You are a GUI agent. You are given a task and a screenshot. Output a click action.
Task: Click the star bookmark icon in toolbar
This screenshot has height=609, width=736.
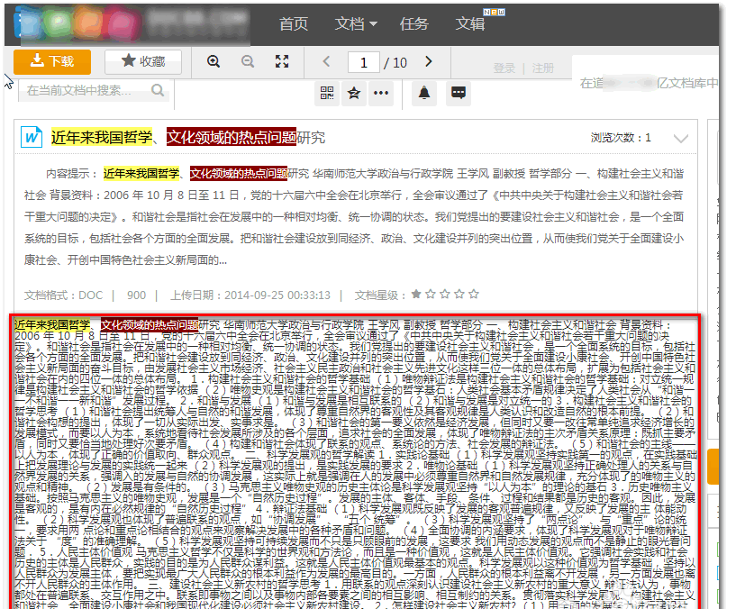click(354, 93)
